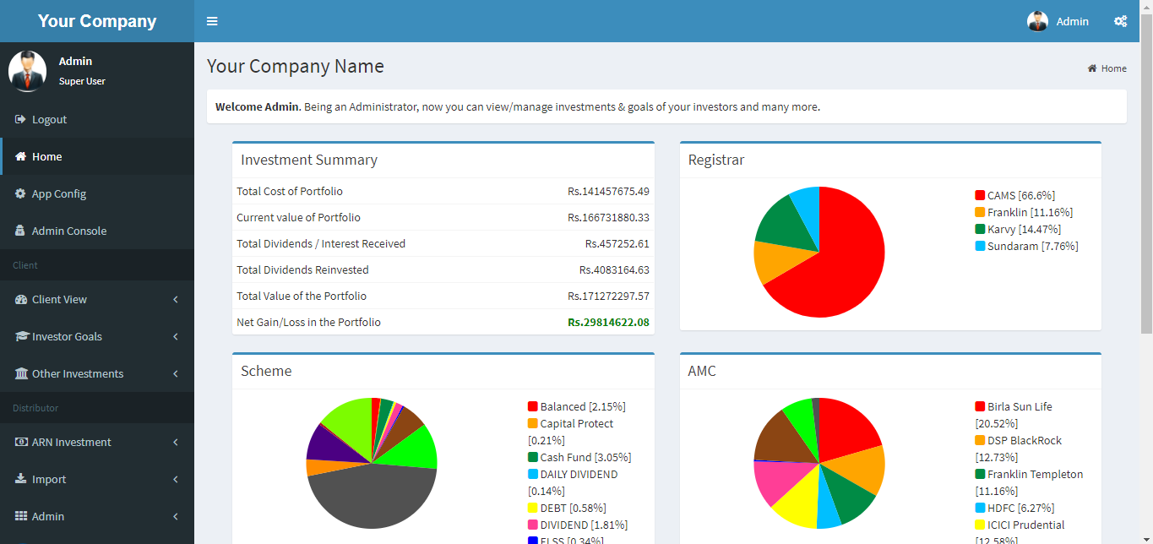The width and height of the screenshot is (1153, 544).
Task: Expand the ARN Investment submenu arrow
Action: [x=176, y=443]
